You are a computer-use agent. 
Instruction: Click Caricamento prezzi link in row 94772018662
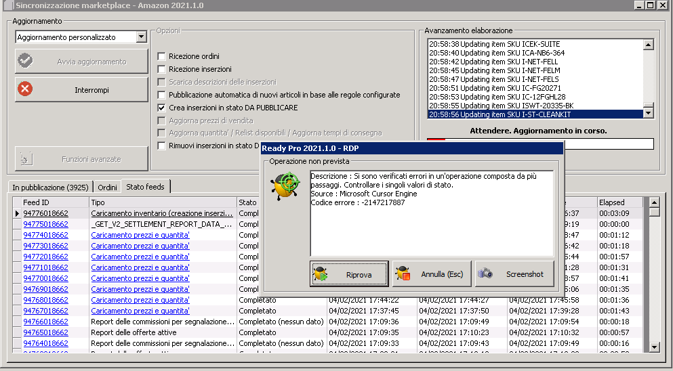click(140, 257)
